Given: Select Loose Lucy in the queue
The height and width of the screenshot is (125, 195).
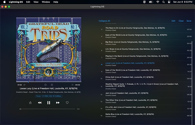Looking at the screenshot, I should coord(146,64).
